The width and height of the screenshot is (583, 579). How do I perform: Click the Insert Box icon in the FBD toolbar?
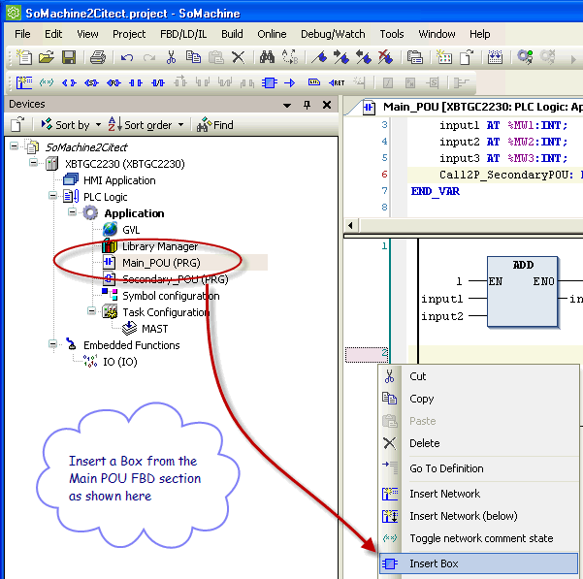pos(269,82)
